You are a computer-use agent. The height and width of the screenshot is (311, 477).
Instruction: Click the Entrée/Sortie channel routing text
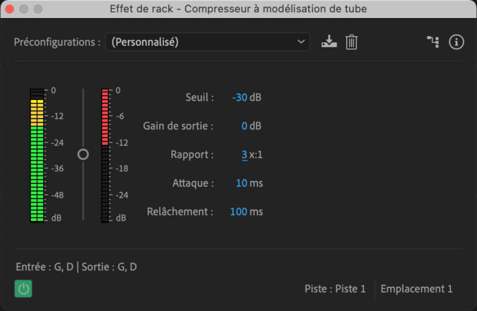[x=76, y=267]
